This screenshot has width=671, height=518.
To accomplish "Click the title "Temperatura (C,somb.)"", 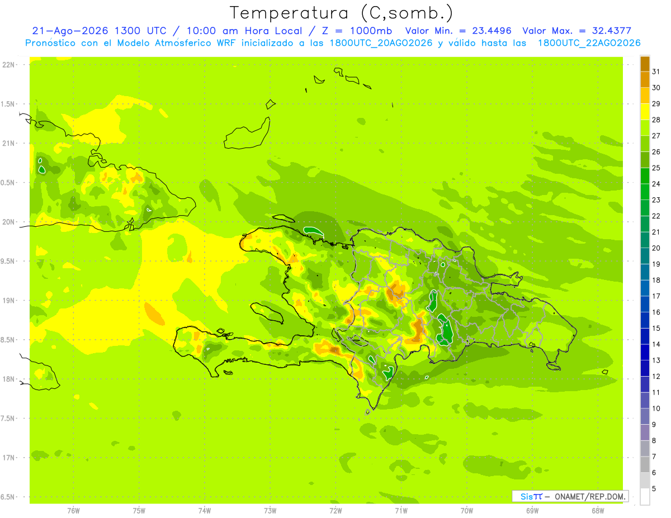I will 342,13.
